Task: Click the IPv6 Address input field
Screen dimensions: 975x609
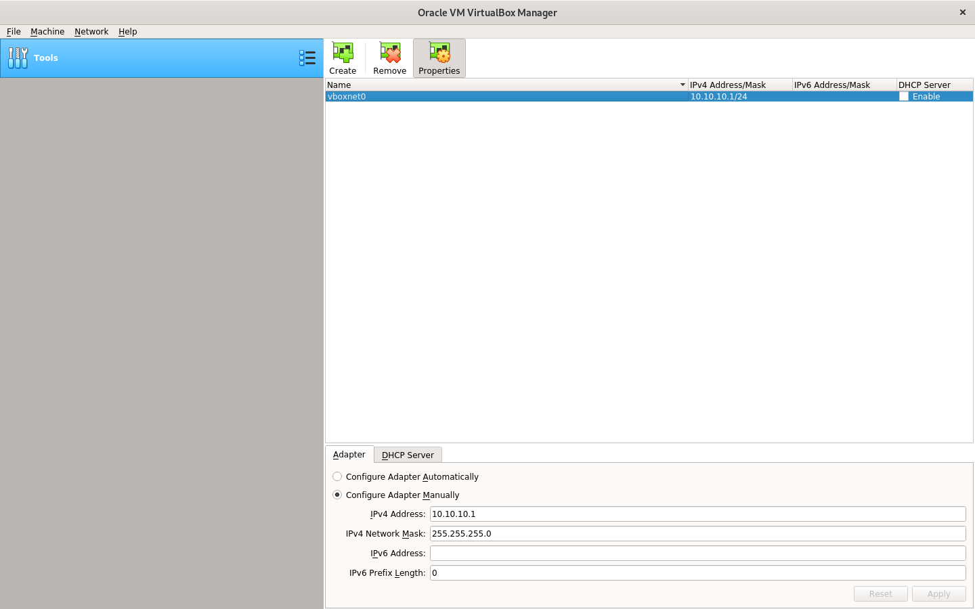Action: tap(697, 553)
